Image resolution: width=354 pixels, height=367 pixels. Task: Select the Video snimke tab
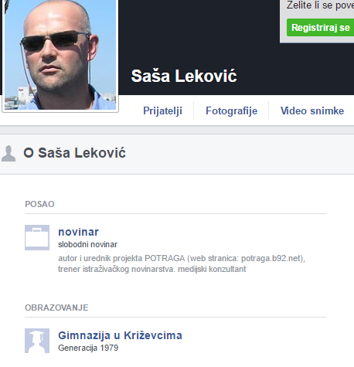click(x=312, y=110)
